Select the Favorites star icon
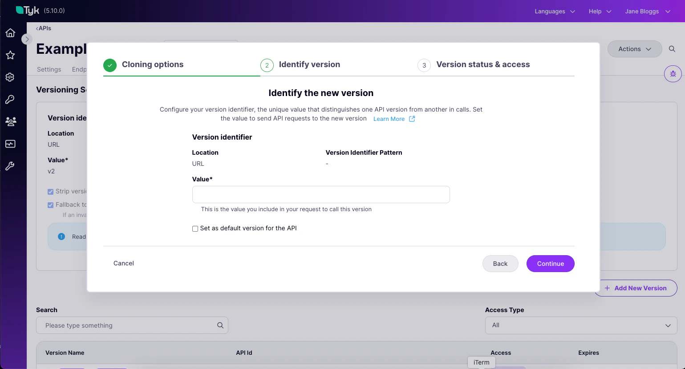 point(10,55)
